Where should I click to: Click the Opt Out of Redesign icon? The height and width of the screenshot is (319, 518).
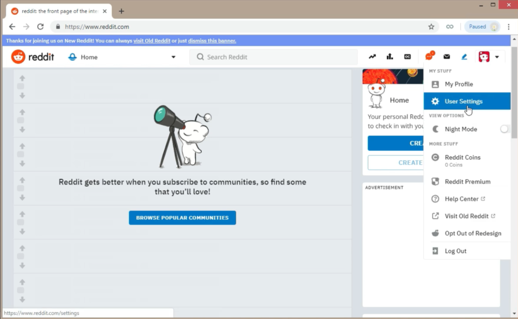click(x=435, y=234)
